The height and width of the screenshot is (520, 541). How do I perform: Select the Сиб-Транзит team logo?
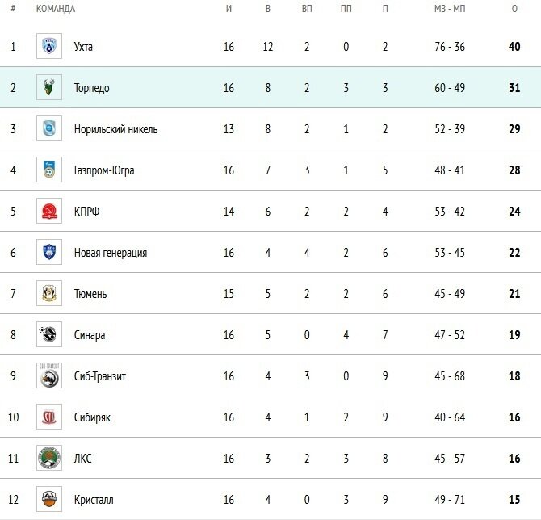48,376
